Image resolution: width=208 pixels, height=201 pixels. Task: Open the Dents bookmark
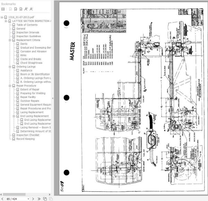(24, 44)
